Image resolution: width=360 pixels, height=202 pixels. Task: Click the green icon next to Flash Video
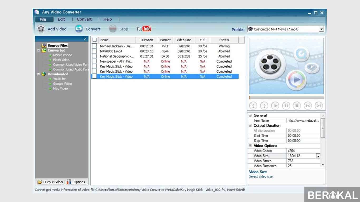[50, 60]
